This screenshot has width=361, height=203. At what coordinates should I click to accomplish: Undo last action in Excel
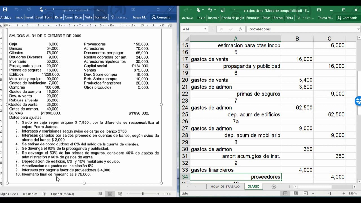210,10
